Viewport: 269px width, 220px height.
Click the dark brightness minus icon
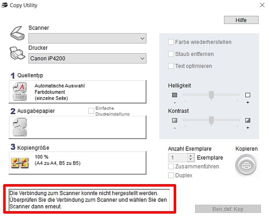pyautogui.click(x=174, y=95)
